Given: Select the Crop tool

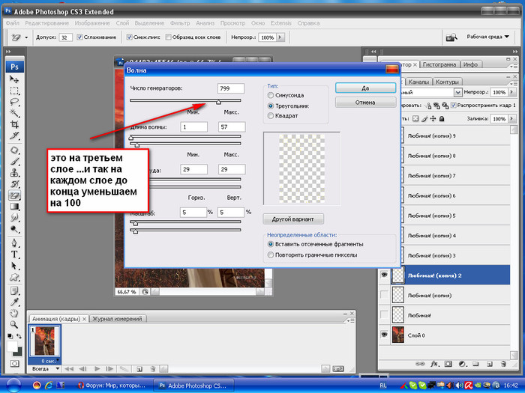Looking at the screenshot, I should point(14,124).
